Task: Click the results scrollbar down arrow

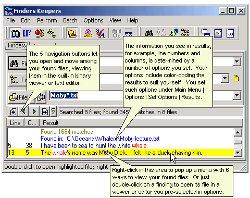Action: point(238,153)
